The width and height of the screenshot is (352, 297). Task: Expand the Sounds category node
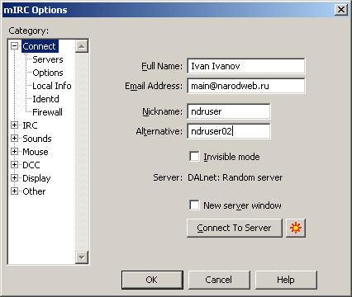pyautogui.click(x=14, y=139)
